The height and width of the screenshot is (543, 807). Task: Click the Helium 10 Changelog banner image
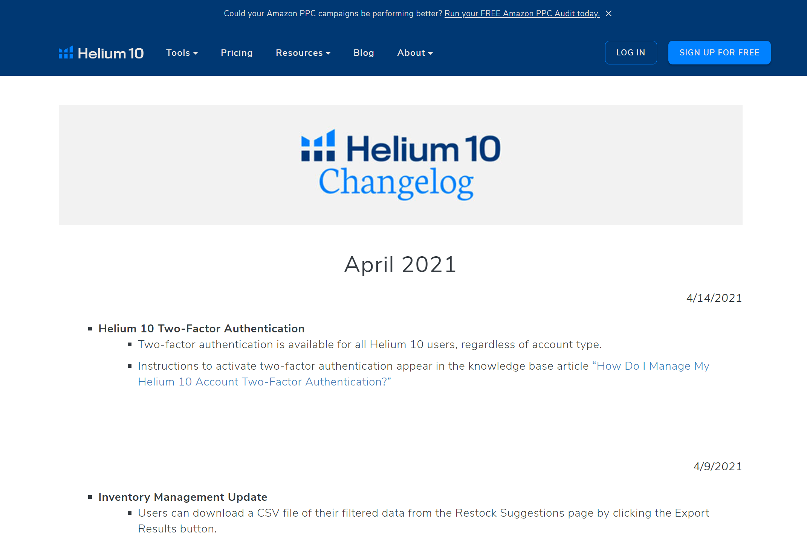tap(400, 165)
